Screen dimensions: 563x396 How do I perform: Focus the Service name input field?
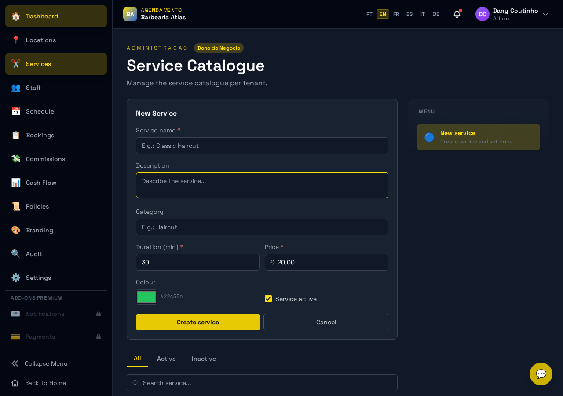coord(262,146)
